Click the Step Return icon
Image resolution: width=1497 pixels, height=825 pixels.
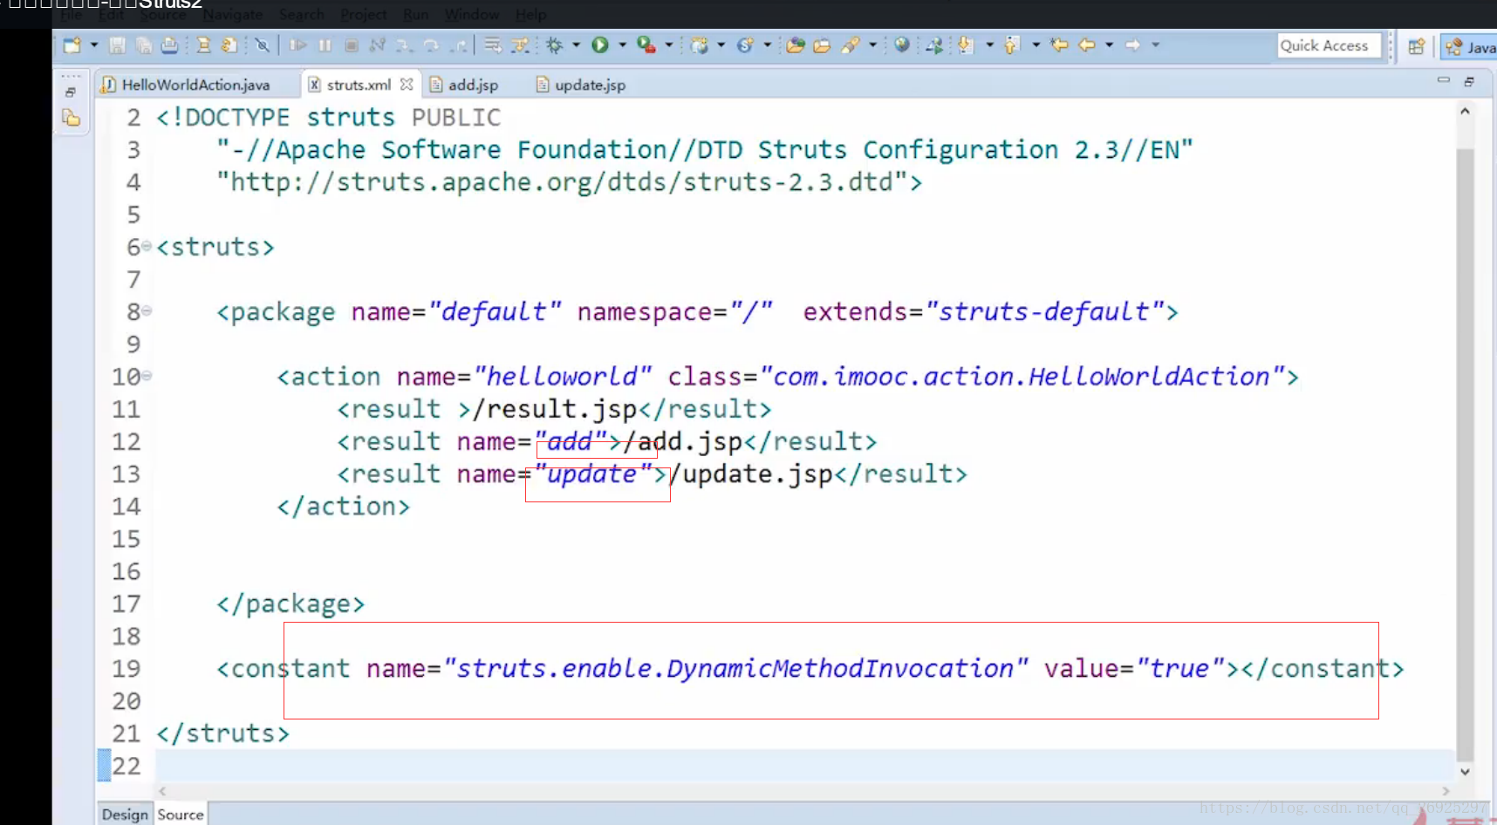[x=458, y=44]
